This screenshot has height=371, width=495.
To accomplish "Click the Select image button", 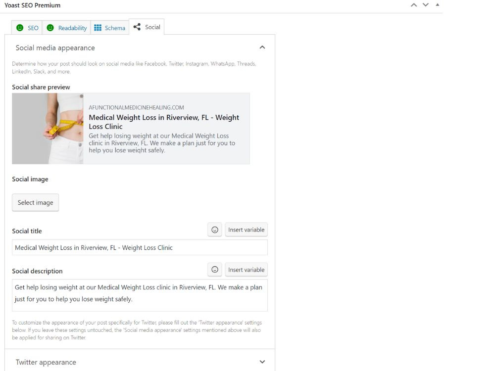I will (35, 202).
